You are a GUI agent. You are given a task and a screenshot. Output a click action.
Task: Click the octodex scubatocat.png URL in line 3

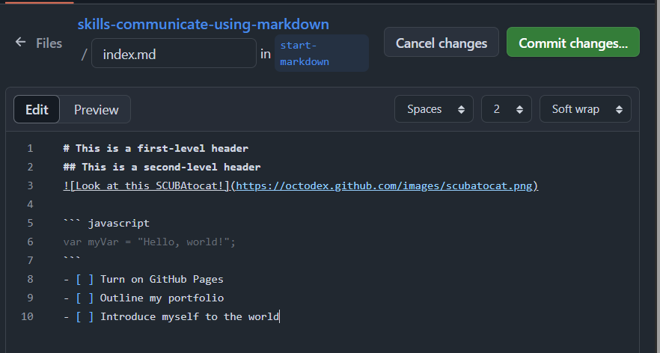click(384, 185)
